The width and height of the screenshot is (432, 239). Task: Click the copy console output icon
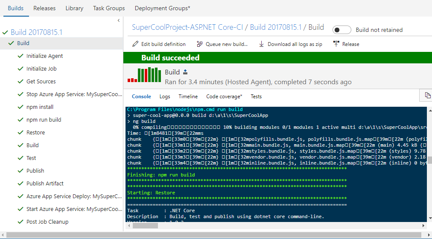(x=427, y=95)
